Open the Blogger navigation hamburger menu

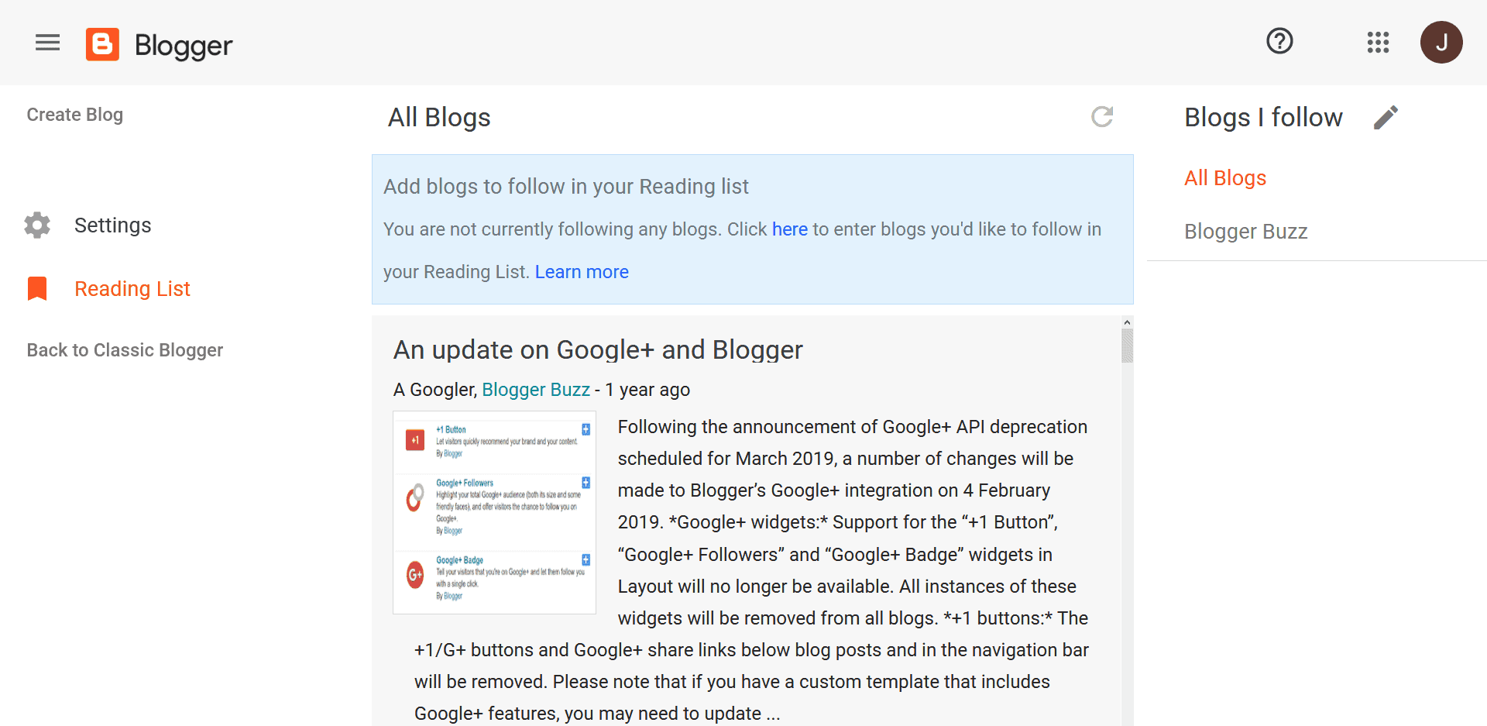pyautogui.click(x=46, y=43)
